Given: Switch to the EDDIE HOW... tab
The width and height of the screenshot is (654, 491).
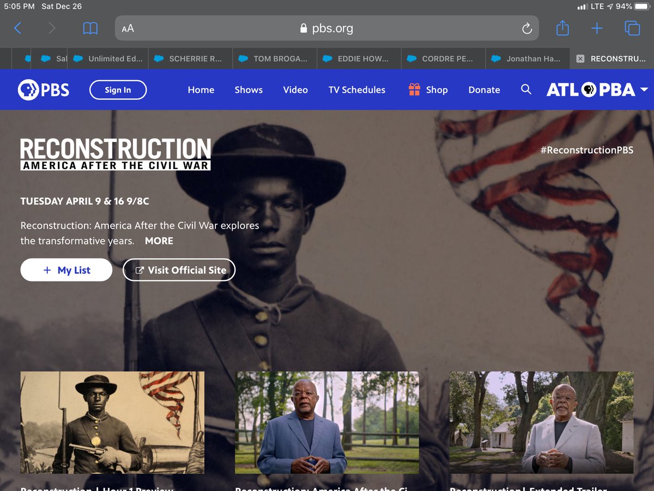Looking at the screenshot, I should pos(359,58).
